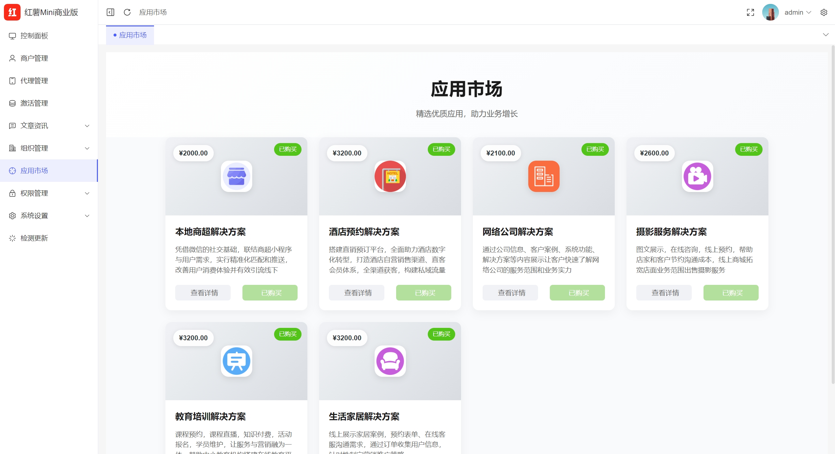Screen dimensions: 835x454
Task: Collapse the sidebar with the fold icon
Action: point(110,12)
